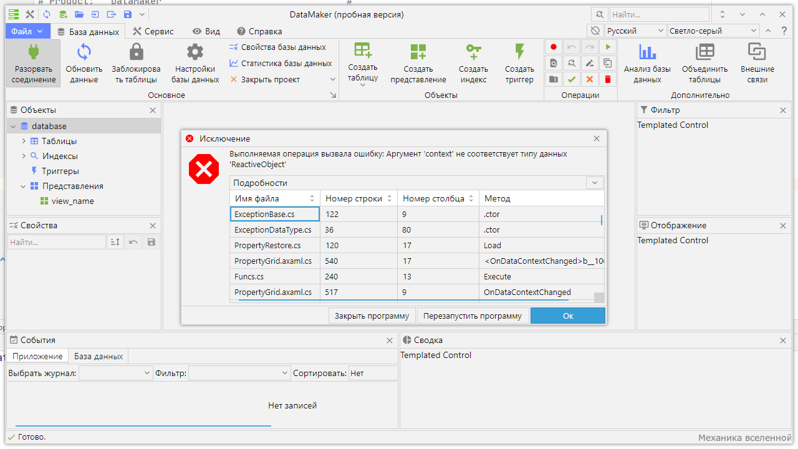Click Создать индекс key icon
This screenshot has height=449, width=798.
(474, 52)
